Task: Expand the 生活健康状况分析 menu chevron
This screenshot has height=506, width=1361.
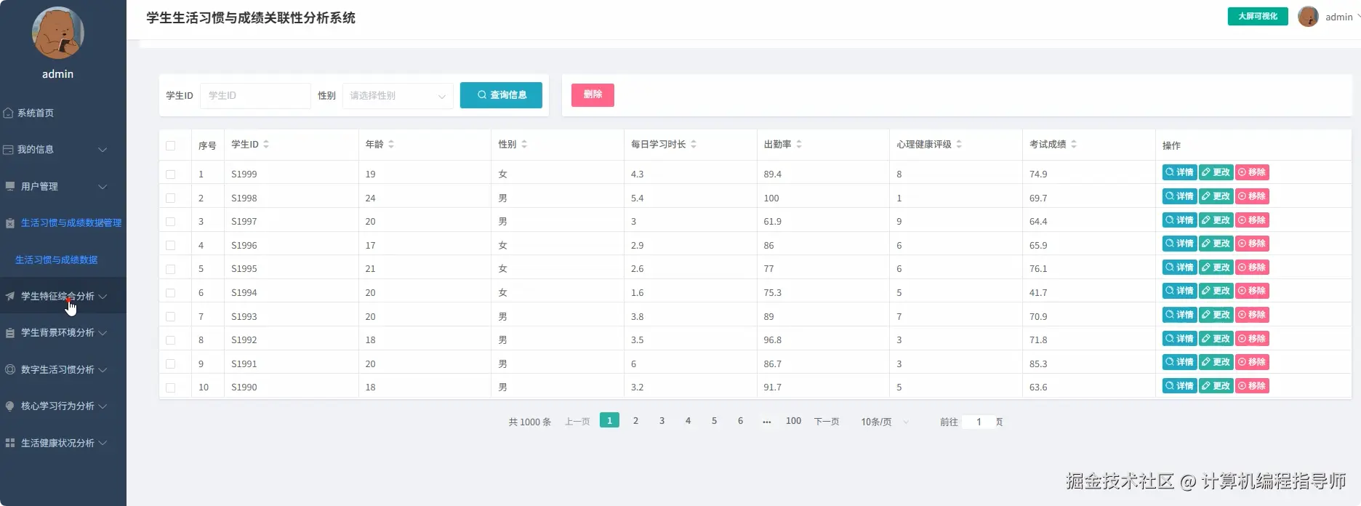Action: pyautogui.click(x=103, y=443)
